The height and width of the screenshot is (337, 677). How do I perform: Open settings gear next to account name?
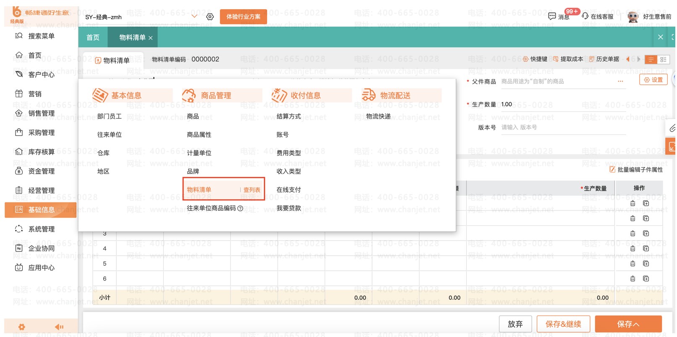pos(210,17)
